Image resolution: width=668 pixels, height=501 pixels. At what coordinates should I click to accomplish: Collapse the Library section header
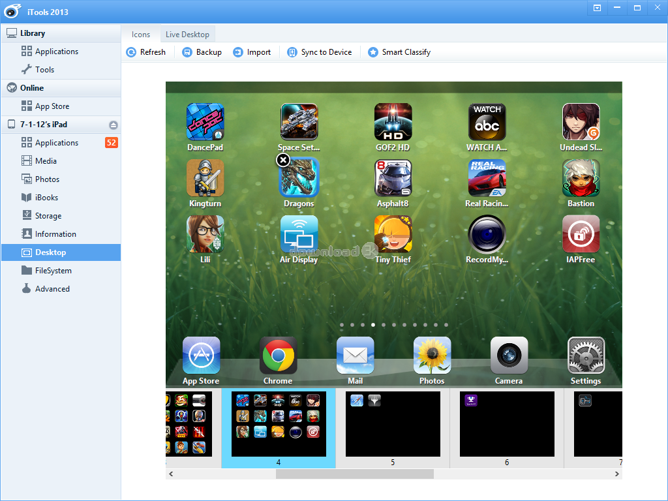31,33
